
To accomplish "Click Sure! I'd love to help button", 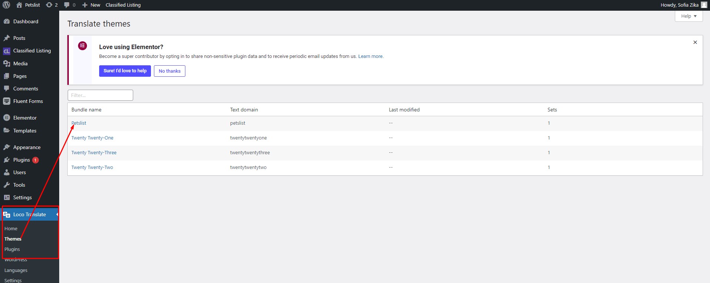I will pyautogui.click(x=125, y=71).
